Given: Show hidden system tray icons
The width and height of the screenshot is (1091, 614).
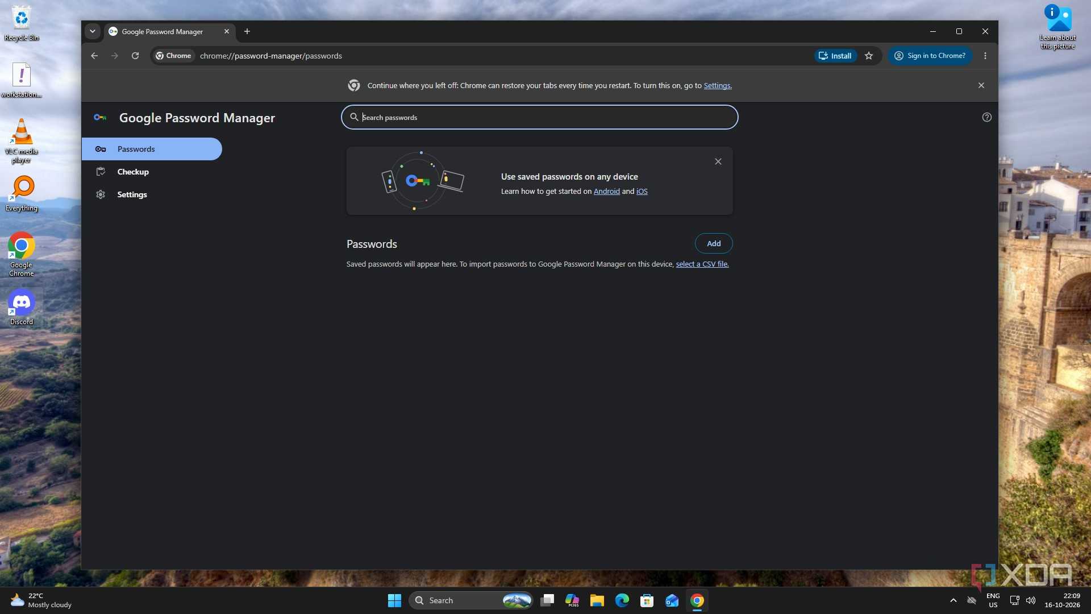Looking at the screenshot, I should coord(953,600).
